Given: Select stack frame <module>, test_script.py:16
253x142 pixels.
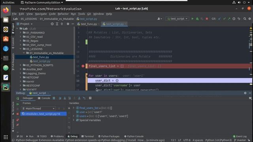Looking at the screenshot, I should pos(43,114).
